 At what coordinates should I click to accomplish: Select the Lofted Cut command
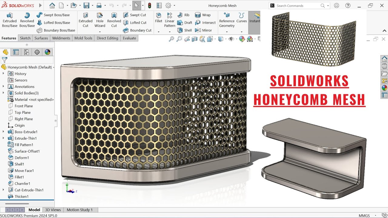(x=135, y=23)
